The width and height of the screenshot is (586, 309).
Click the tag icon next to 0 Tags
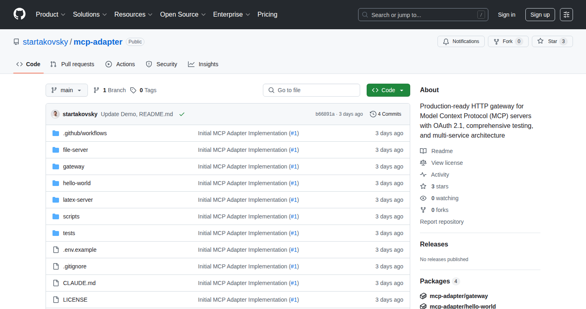tap(133, 90)
